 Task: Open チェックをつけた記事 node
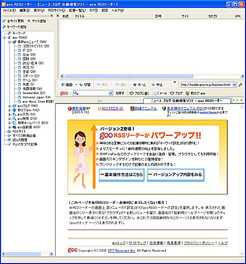click(25, 144)
